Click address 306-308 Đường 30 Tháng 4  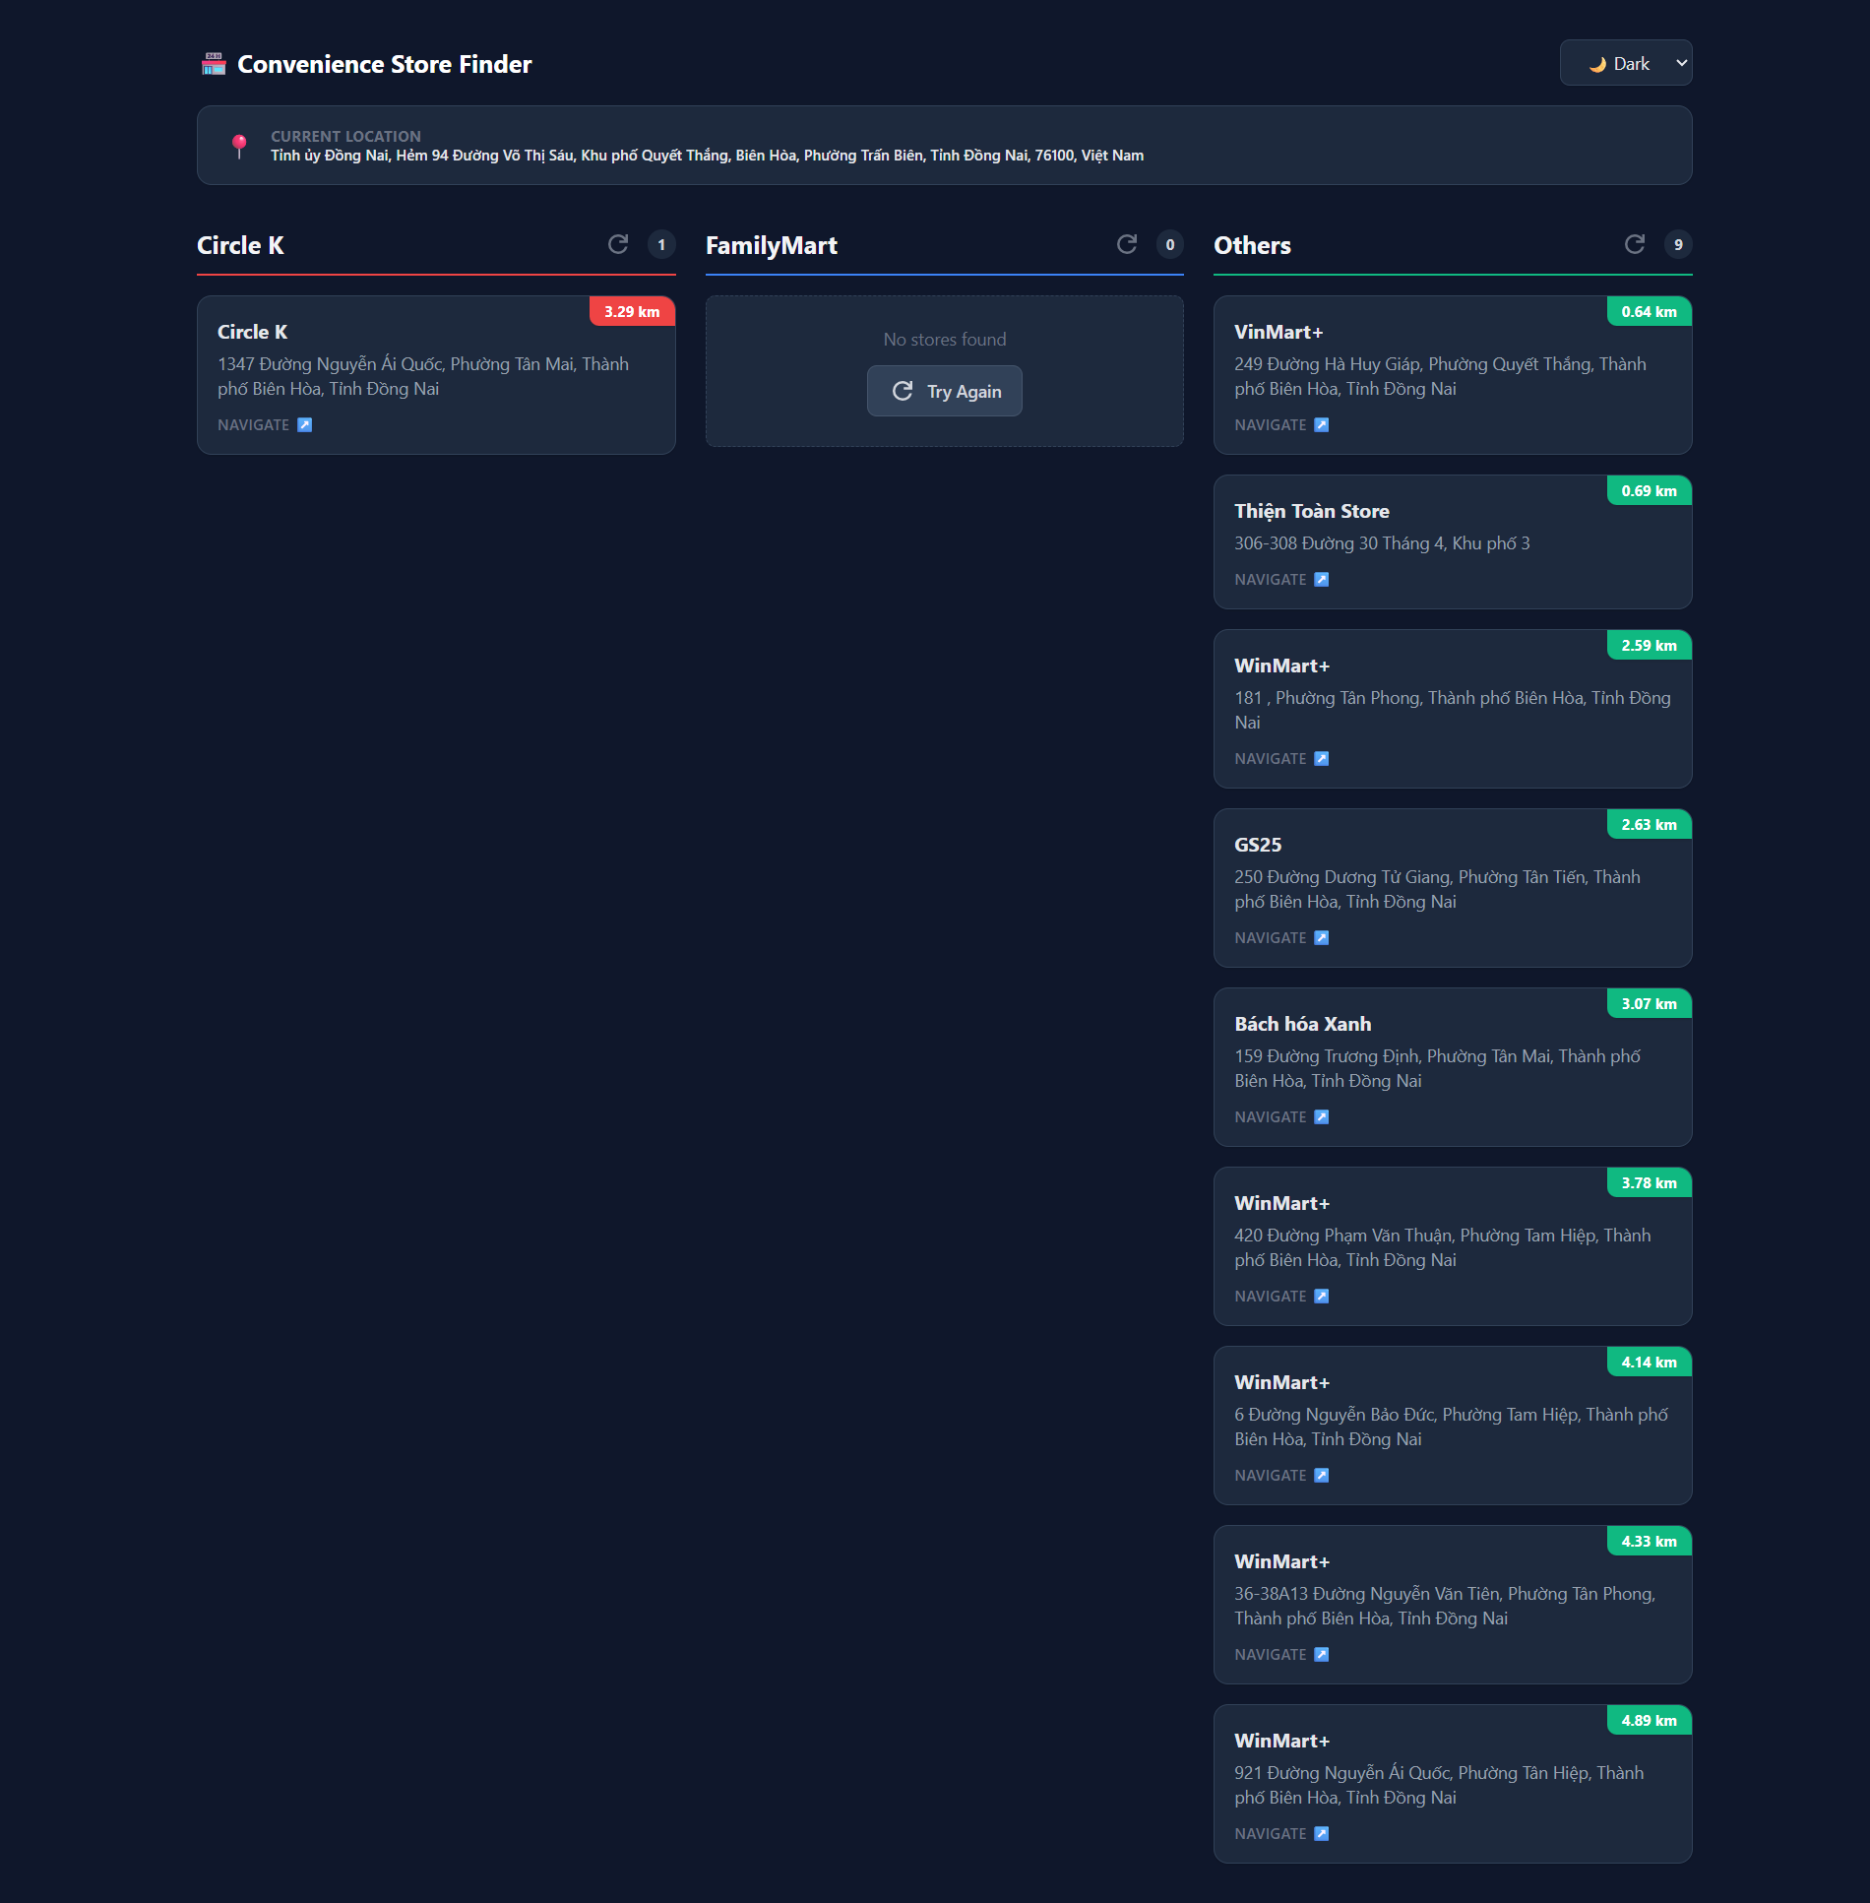pyautogui.click(x=1382, y=543)
